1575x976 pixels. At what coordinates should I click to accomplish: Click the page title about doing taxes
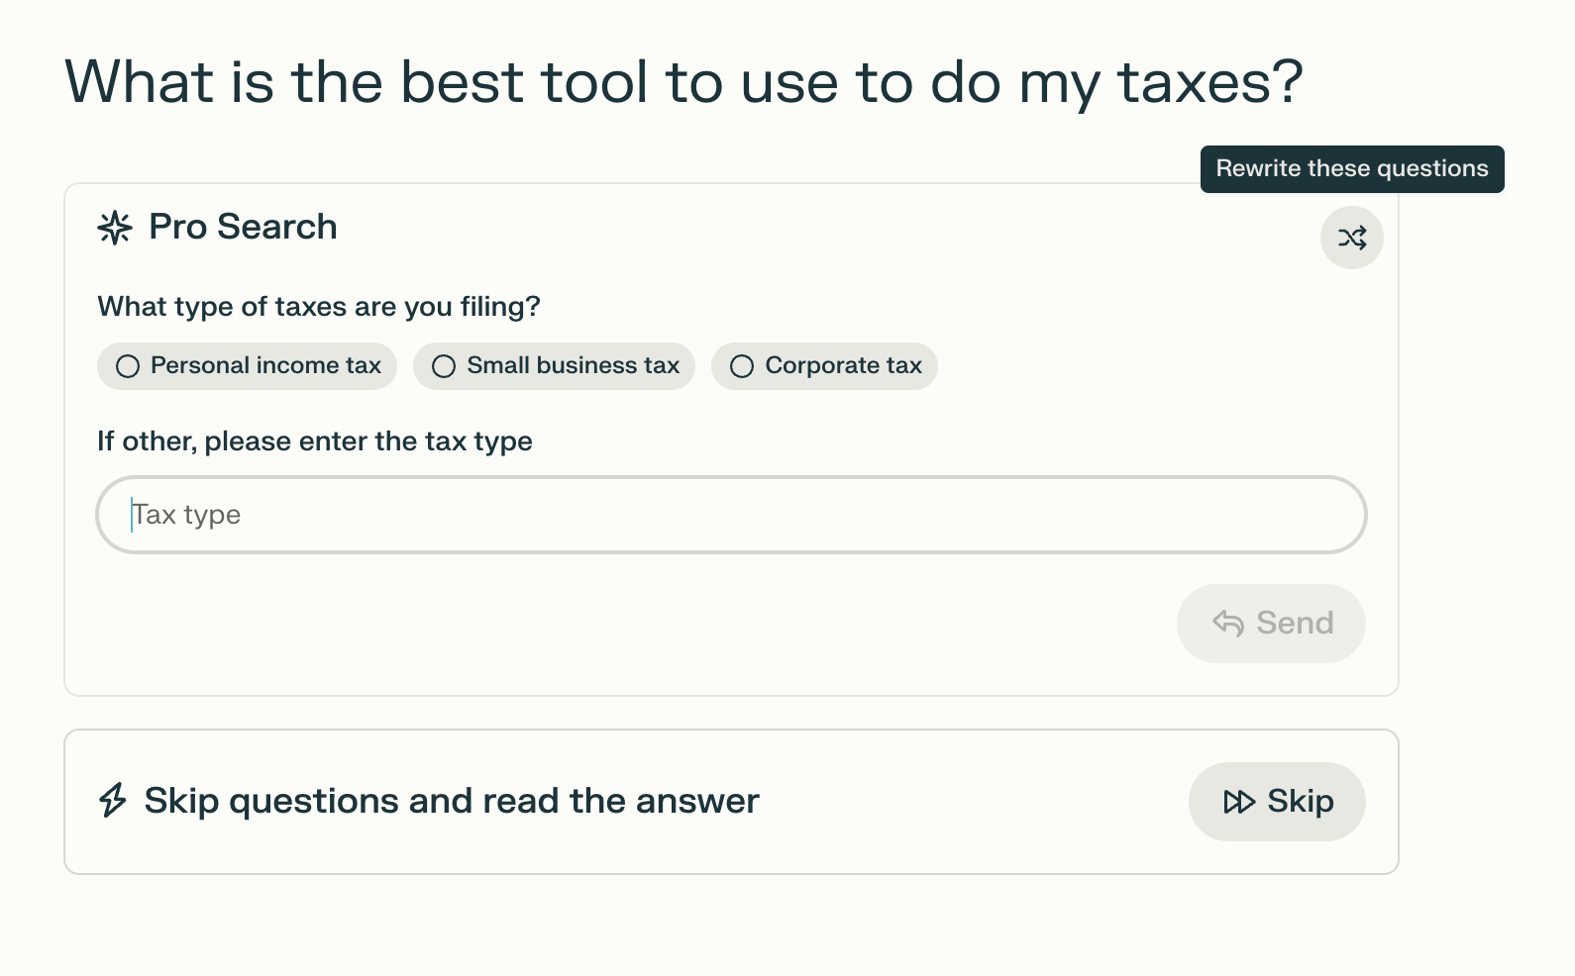click(683, 81)
